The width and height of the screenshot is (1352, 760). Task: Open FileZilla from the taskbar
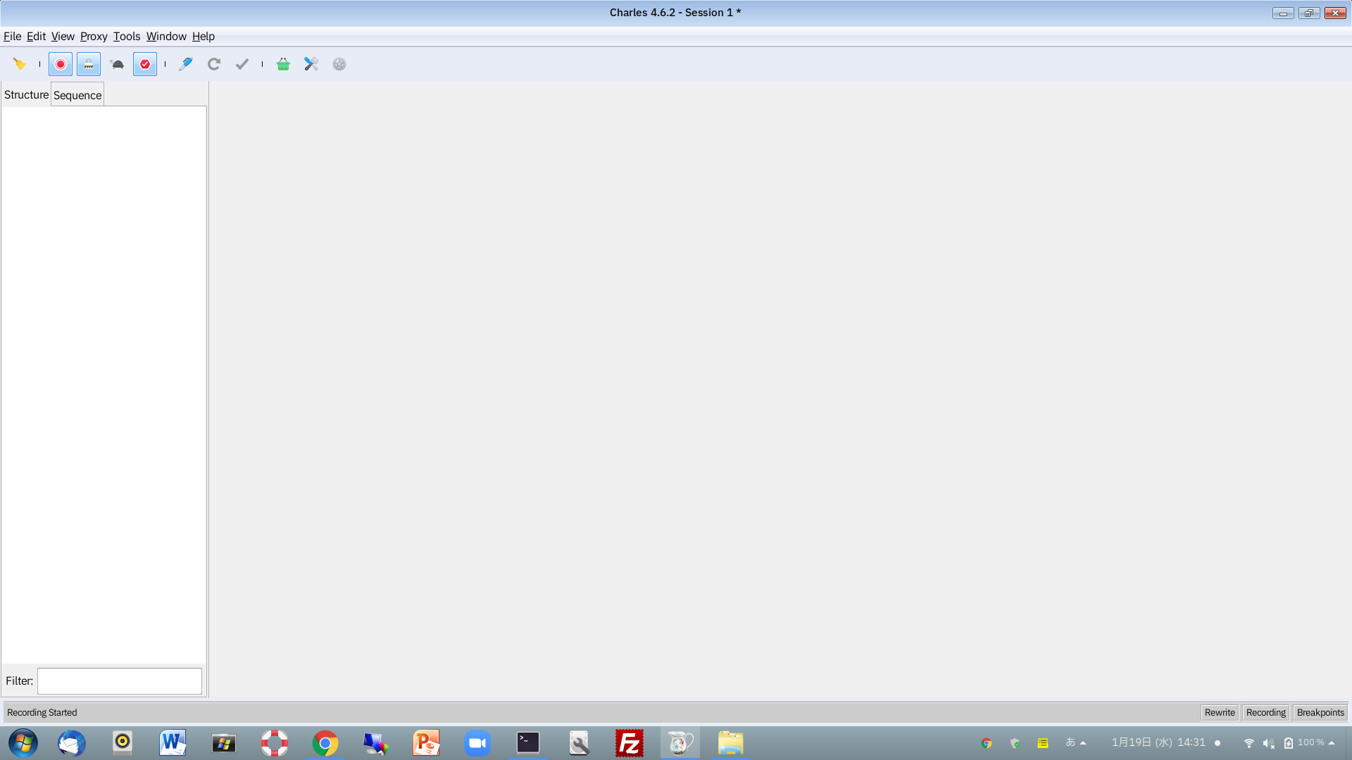pyautogui.click(x=630, y=743)
